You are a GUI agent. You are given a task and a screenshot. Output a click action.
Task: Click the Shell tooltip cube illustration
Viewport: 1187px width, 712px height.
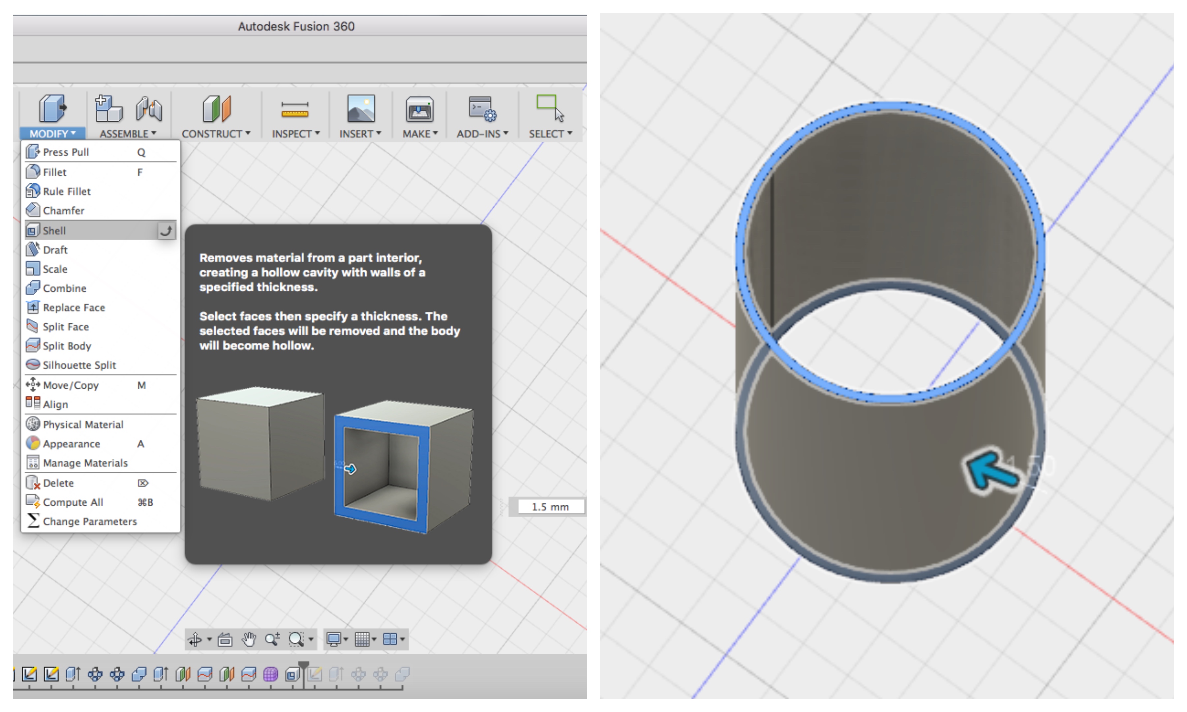pyautogui.click(x=334, y=460)
